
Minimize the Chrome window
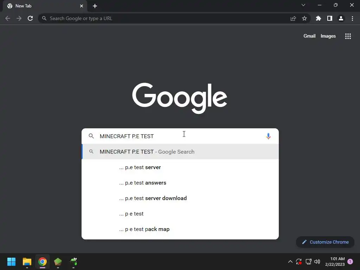coord(320,5)
